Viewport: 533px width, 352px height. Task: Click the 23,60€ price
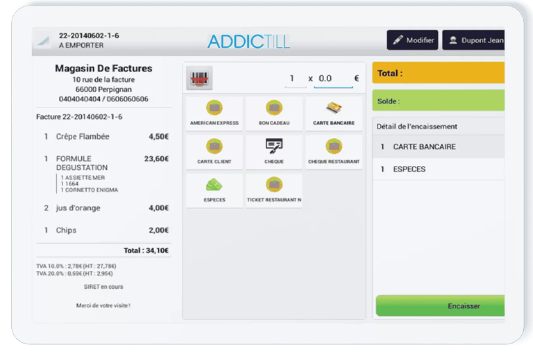pos(156,159)
